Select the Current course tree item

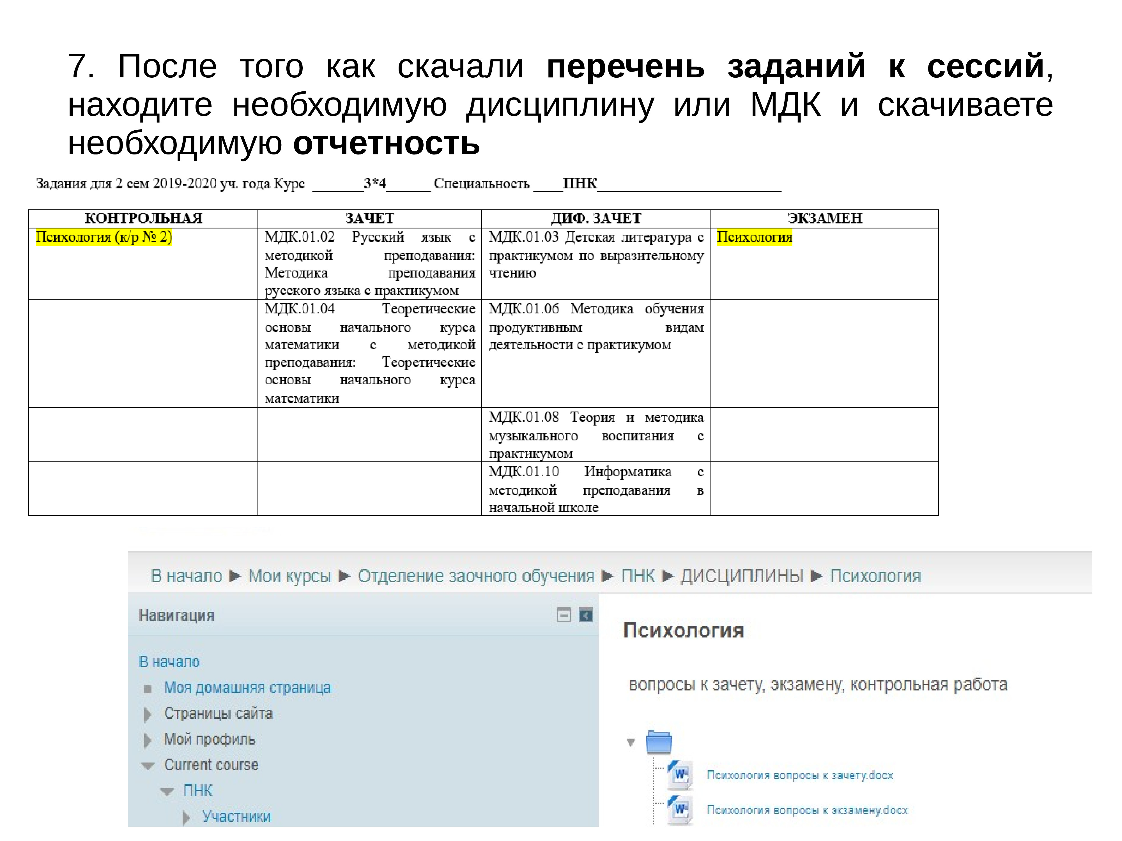[x=211, y=765]
